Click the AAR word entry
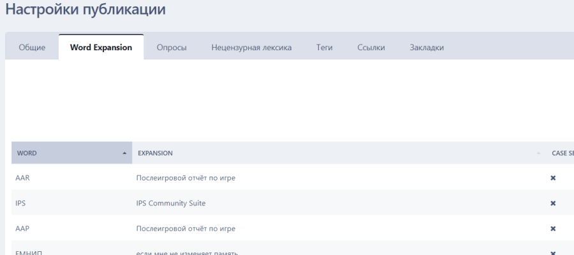 tap(23, 178)
